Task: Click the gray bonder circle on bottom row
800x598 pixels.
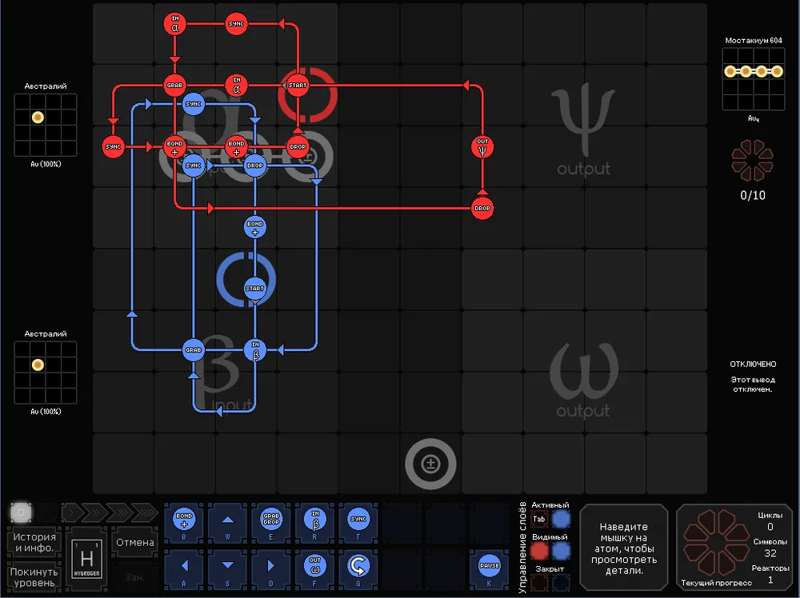Action: [x=430, y=464]
